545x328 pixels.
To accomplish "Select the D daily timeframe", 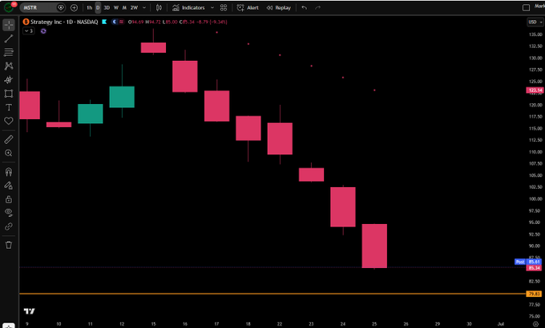I will 98,8.
